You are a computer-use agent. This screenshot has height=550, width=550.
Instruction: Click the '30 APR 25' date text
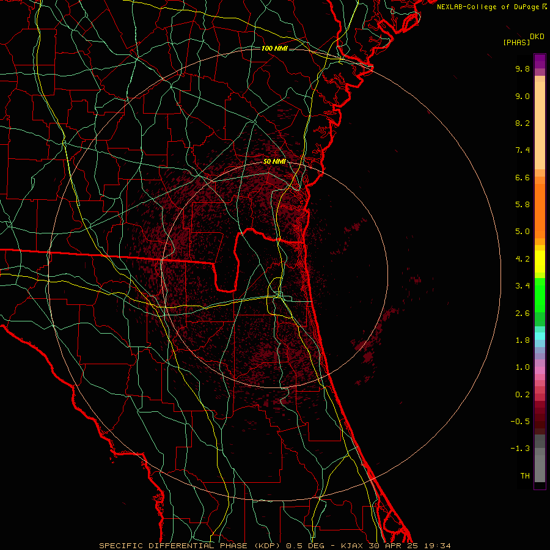coord(393,546)
